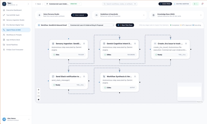
Task: Open the Alex Vance user menu
Action: click(x=16, y=119)
